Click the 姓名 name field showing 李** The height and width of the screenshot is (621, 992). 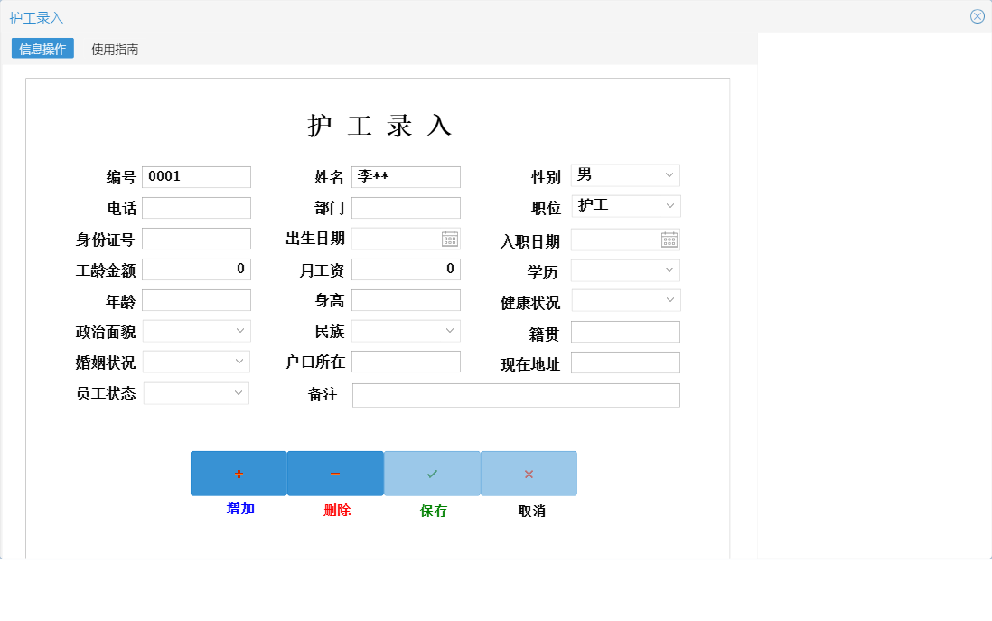[406, 176]
